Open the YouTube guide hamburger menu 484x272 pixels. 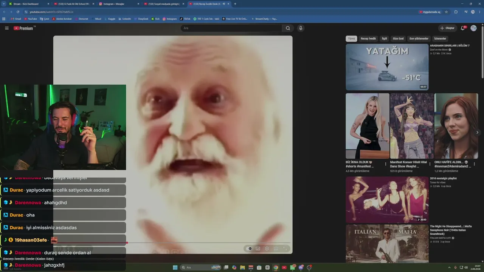6,28
